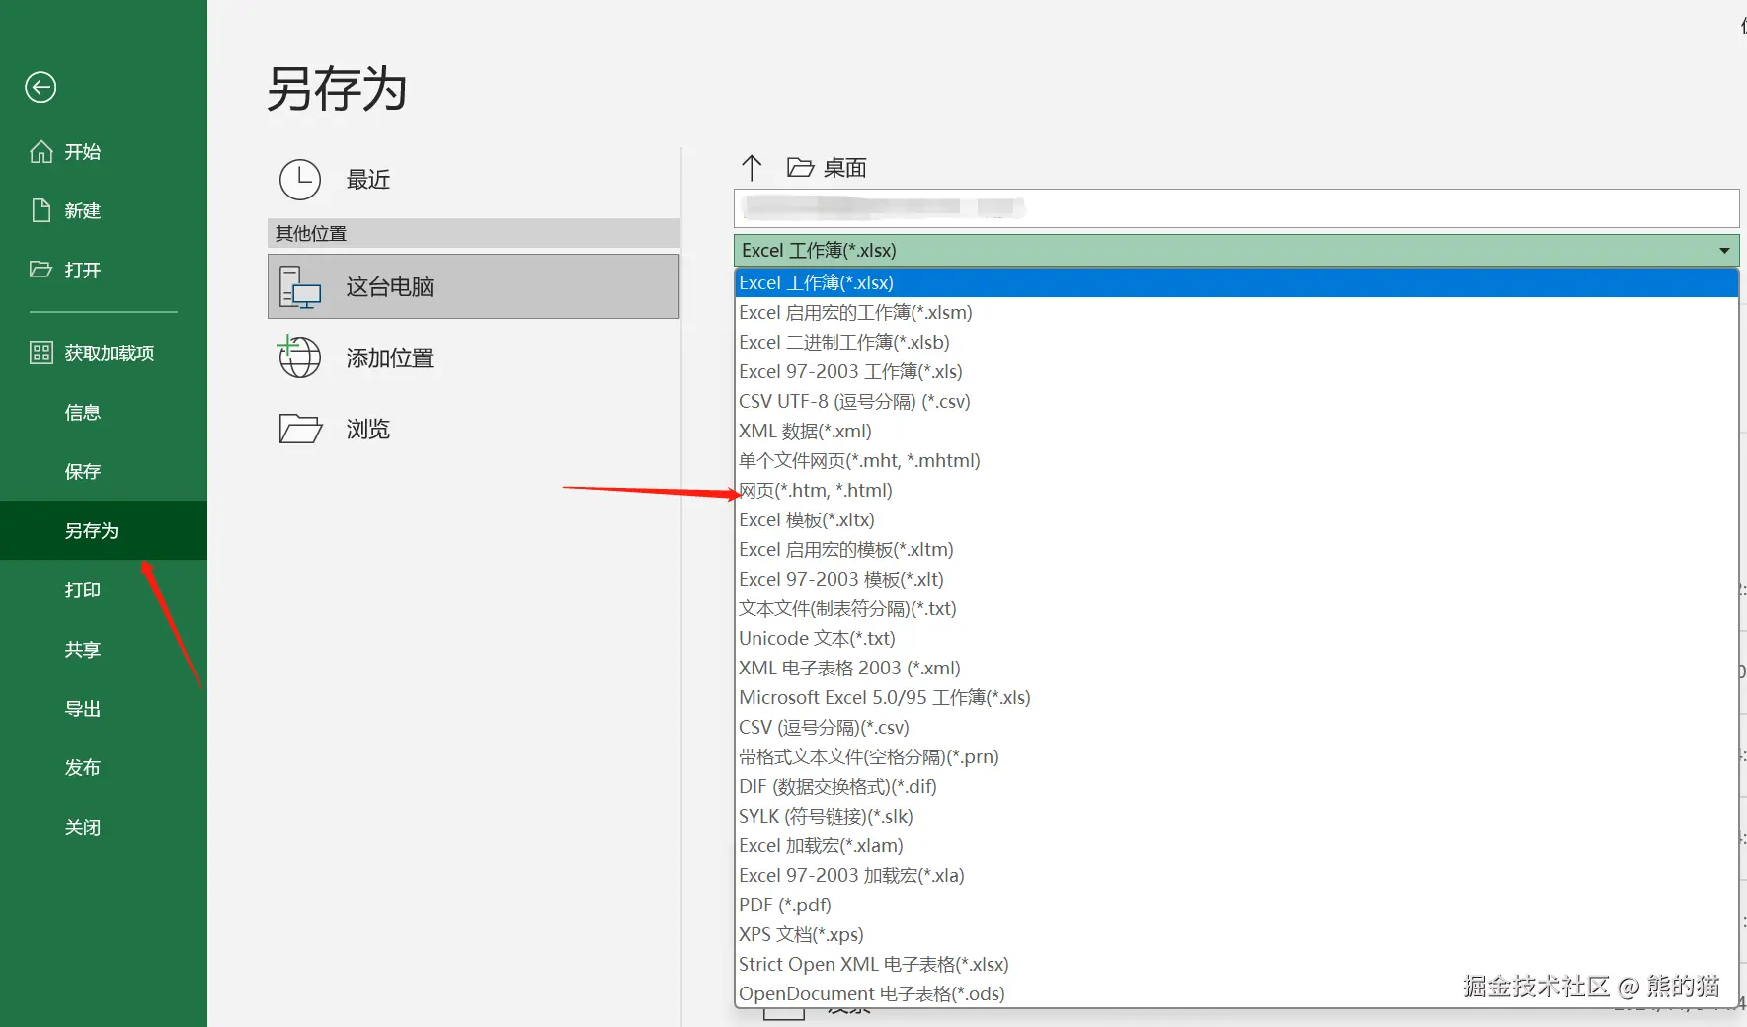Select Excel 加载宏(*.xlam) format
1747x1027 pixels.
[x=1236, y=845]
